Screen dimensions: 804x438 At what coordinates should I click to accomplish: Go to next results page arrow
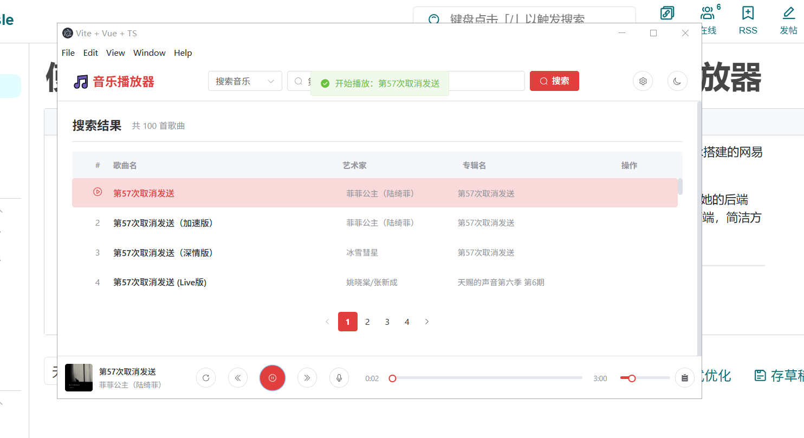pyautogui.click(x=427, y=322)
